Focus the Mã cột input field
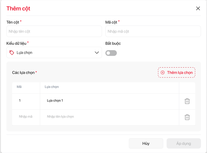 click(153, 31)
